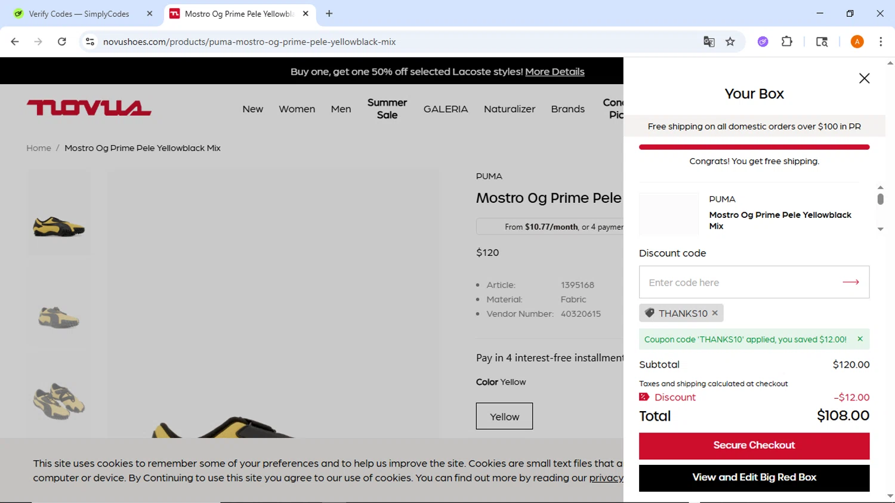Viewport: 895px width, 503px height.
Task: Click the cart panel scrollbar up arrow
Action: 880,187
